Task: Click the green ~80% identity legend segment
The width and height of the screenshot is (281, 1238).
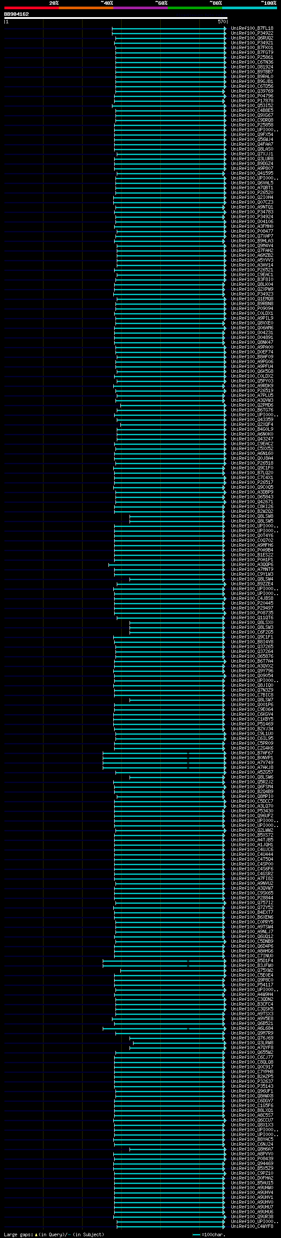Action: (195, 8)
